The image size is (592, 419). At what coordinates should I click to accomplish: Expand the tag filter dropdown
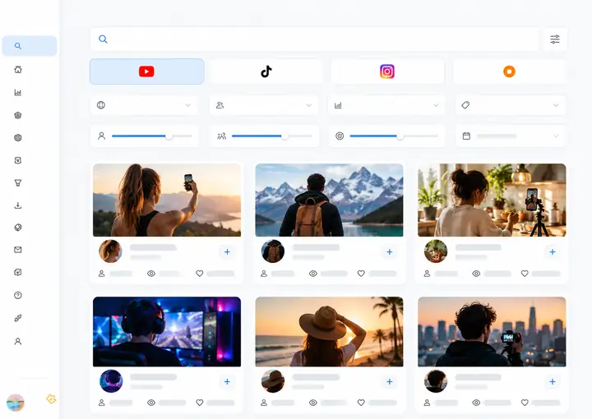(x=511, y=105)
